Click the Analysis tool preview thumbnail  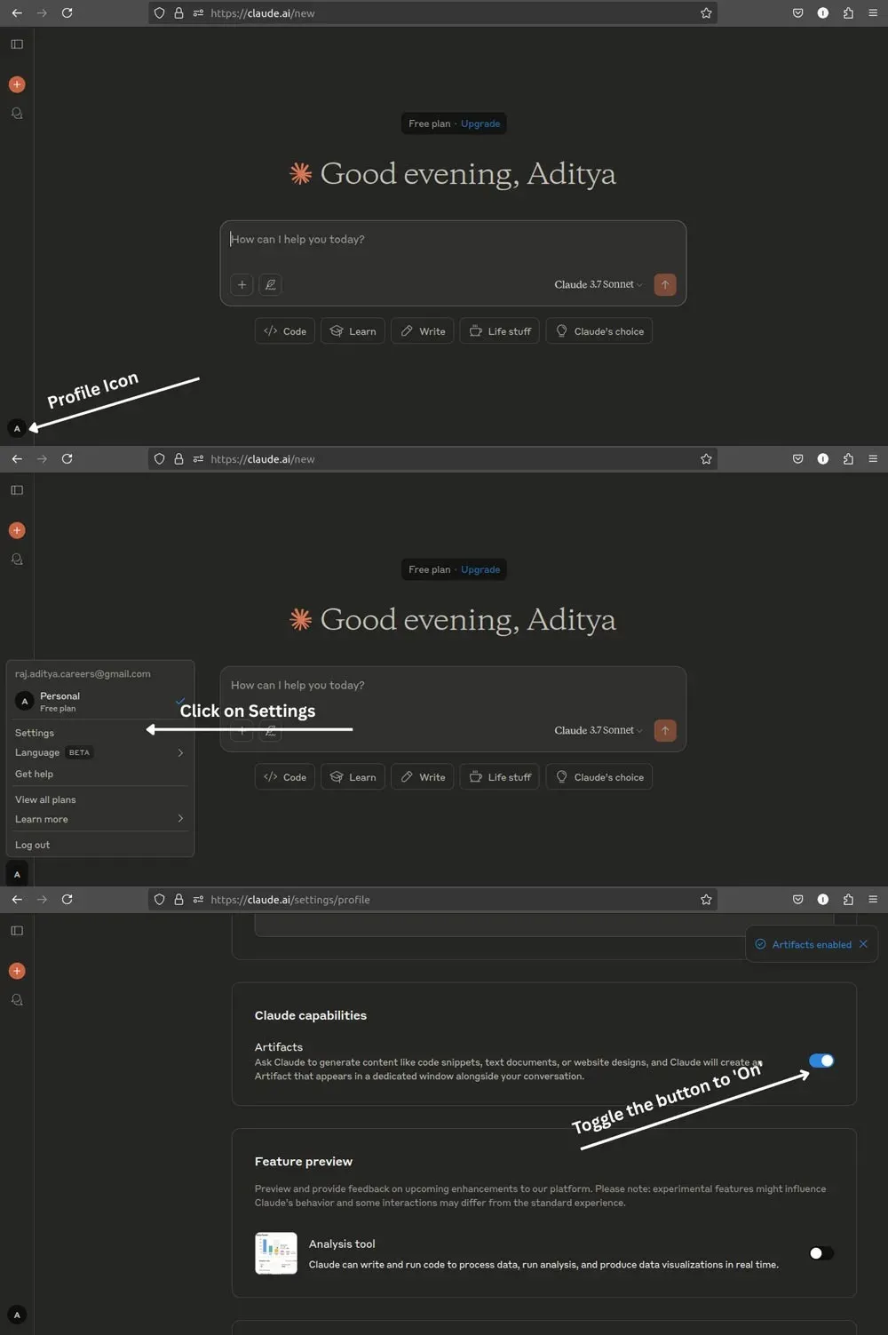(276, 1253)
